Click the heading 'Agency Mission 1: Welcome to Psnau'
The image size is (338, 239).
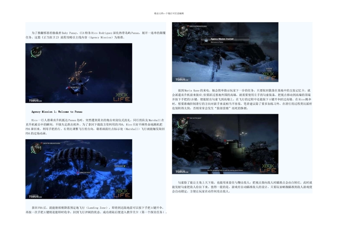pos(57,112)
